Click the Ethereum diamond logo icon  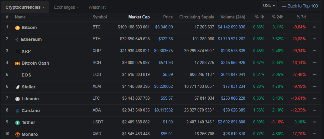(x=17, y=40)
